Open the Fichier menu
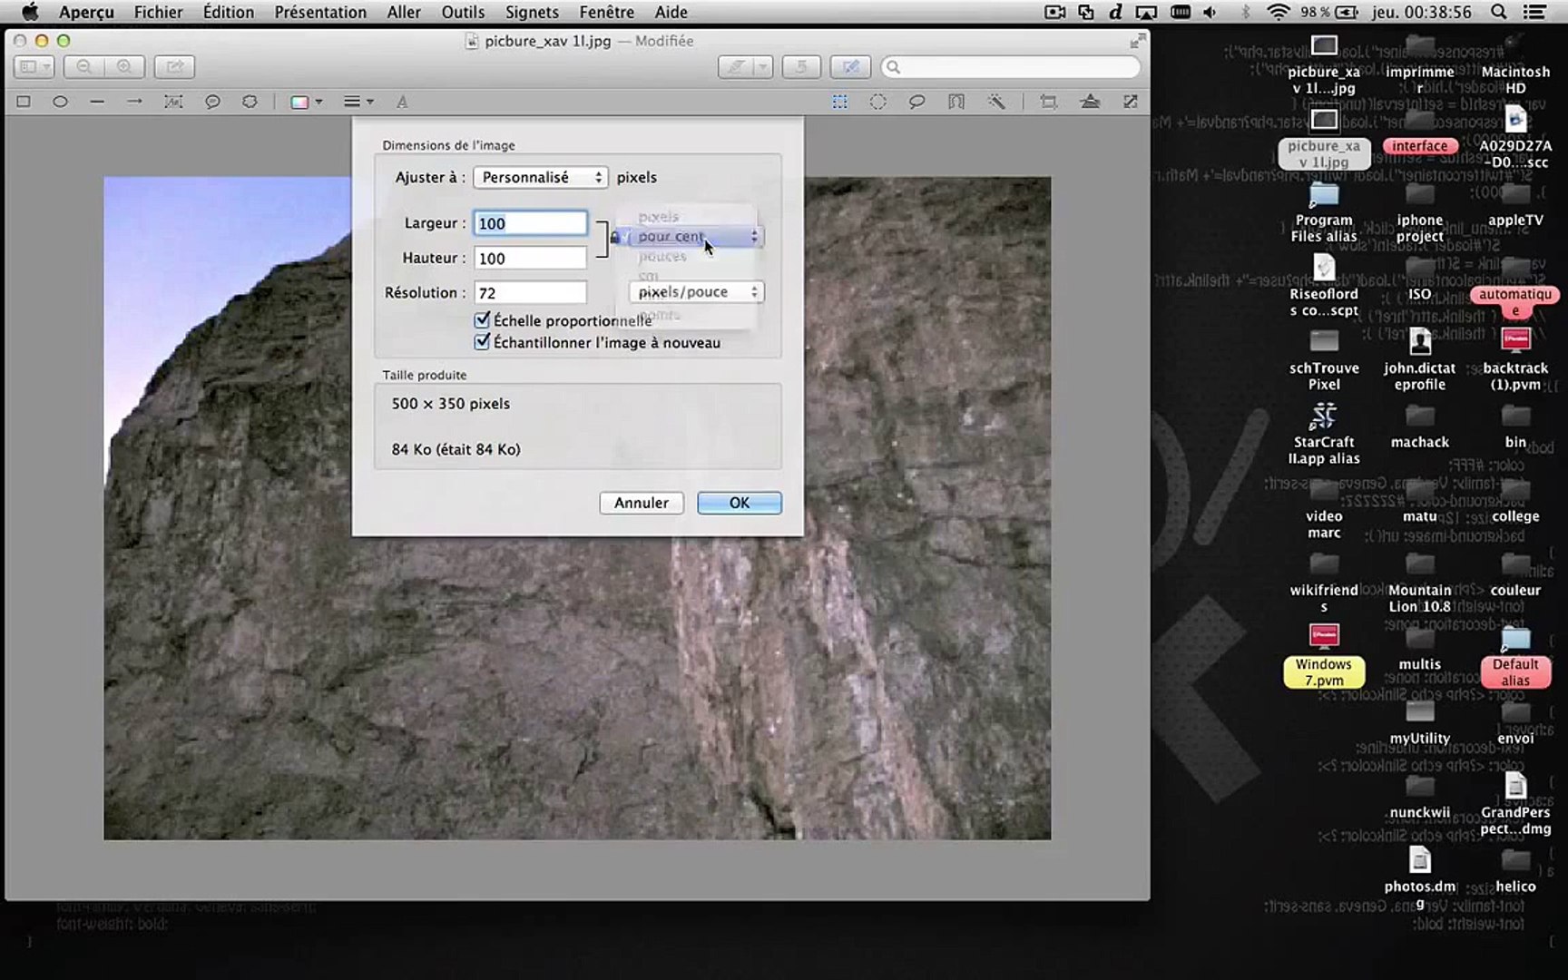The height and width of the screenshot is (980, 1568). (x=158, y=12)
